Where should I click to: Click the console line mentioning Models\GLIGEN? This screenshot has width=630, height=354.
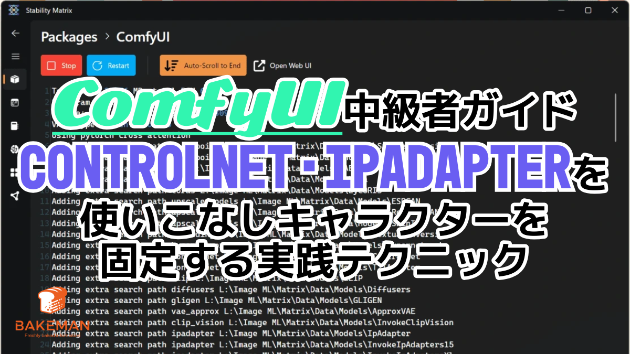217,301
